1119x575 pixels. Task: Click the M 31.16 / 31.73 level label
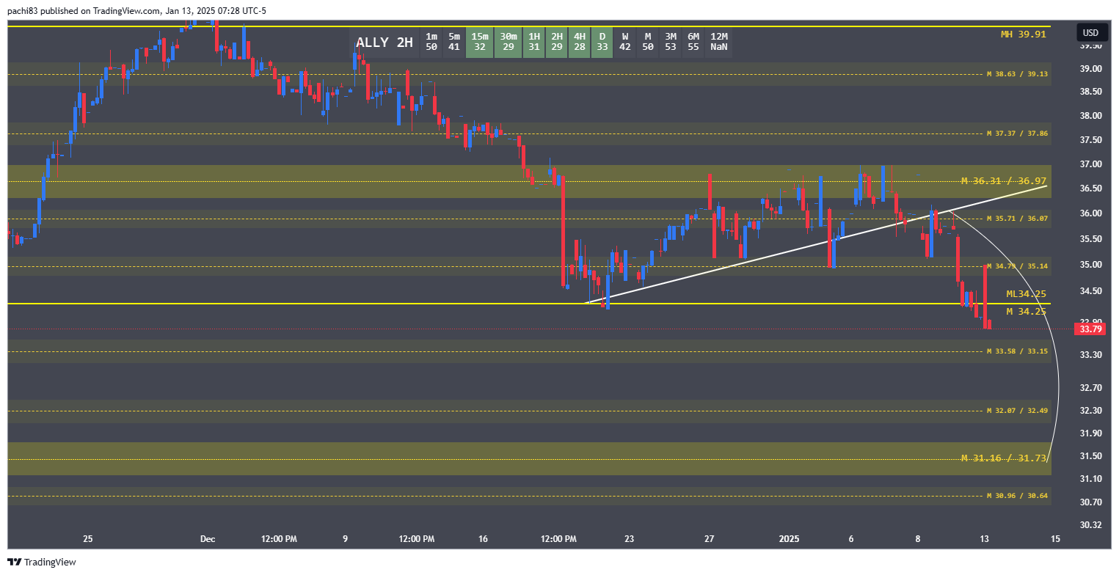point(1003,458)
